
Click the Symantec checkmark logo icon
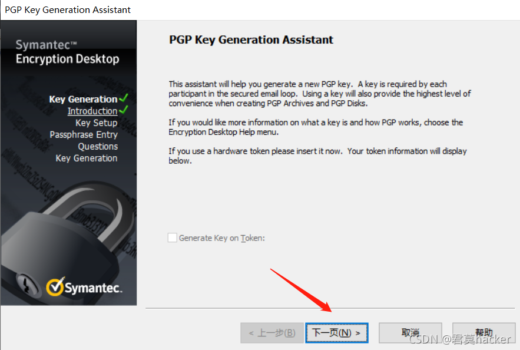coord(55,286)
